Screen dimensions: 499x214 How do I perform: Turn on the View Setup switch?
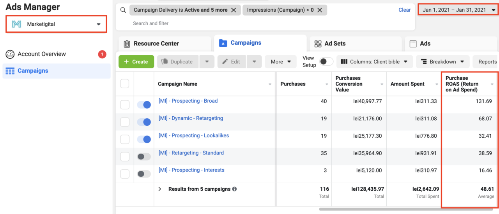coord(326,61)
